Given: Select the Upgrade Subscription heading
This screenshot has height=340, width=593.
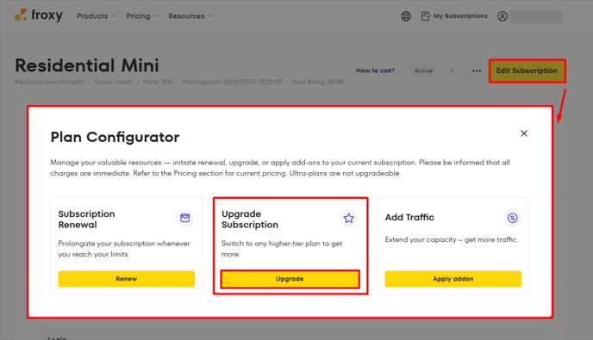Looking at the screenshot, I should click(x=250, y=219).
